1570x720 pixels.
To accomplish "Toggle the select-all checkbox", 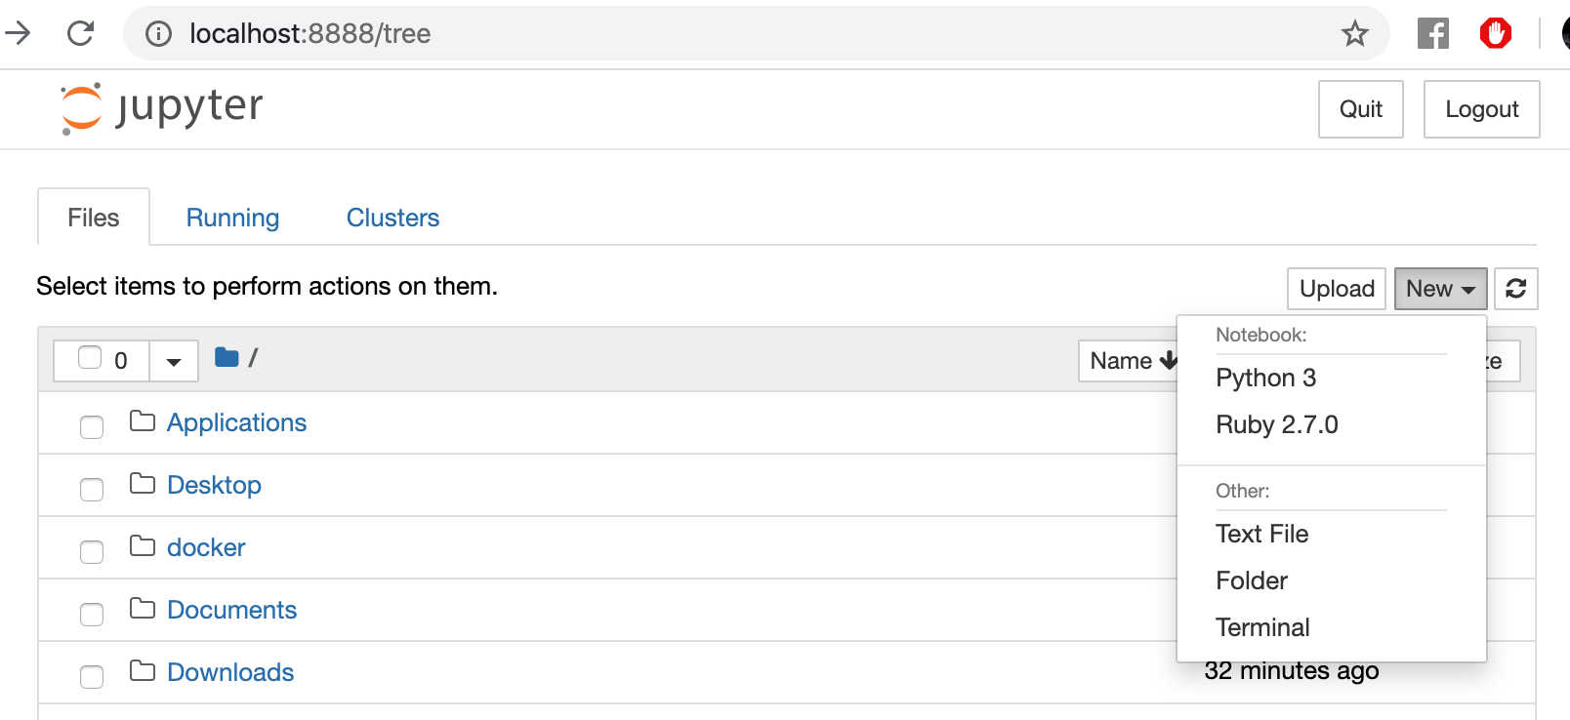I will 90,358.
